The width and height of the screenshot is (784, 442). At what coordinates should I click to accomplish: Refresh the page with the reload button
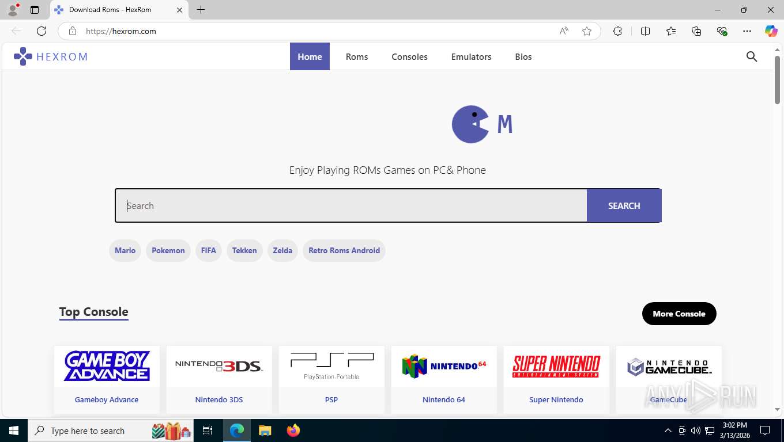point(42,31)
